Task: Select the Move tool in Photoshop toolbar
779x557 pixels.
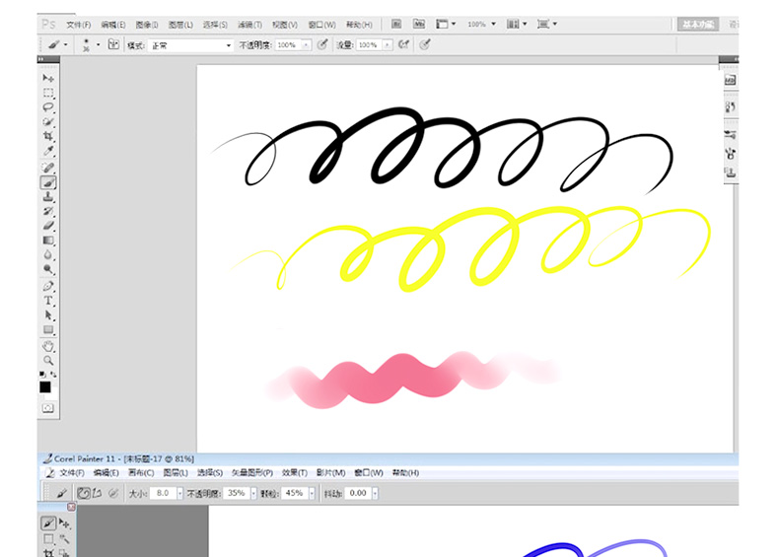Action: (x=47, y=78)
